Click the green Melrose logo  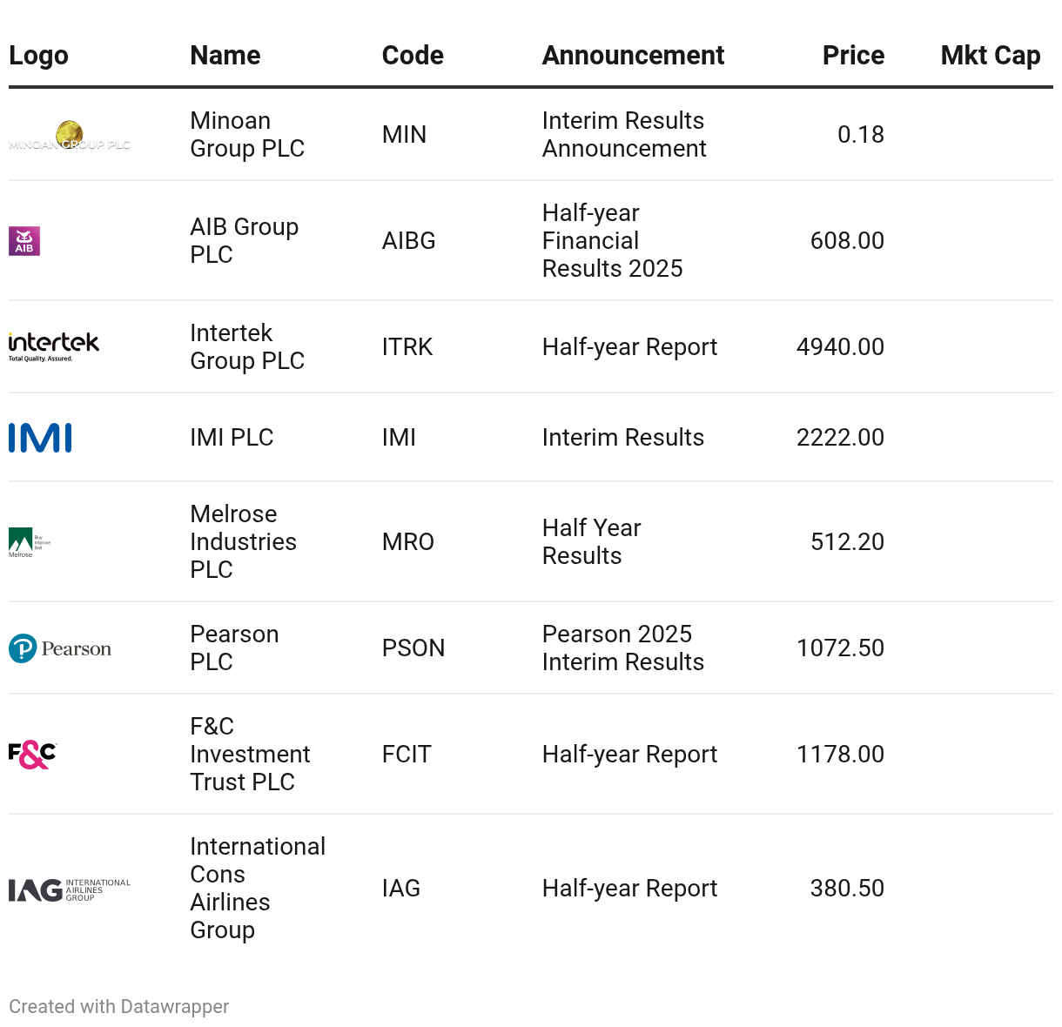29,542
